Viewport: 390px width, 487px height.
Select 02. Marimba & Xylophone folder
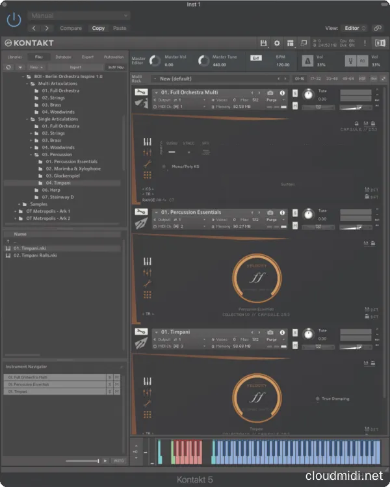coord(73,168)
